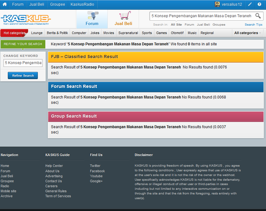
Task: Open the Search Tips link
Action: coord(253,25)
